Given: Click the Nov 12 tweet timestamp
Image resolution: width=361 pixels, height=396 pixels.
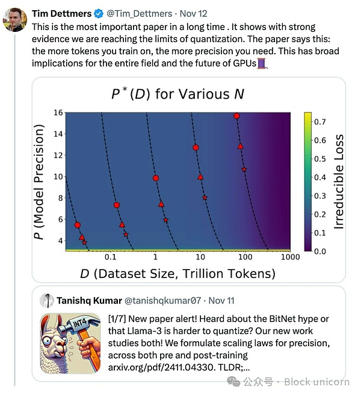Looking at the screenshot, I should pyautogui.click(x=193, y=13).
